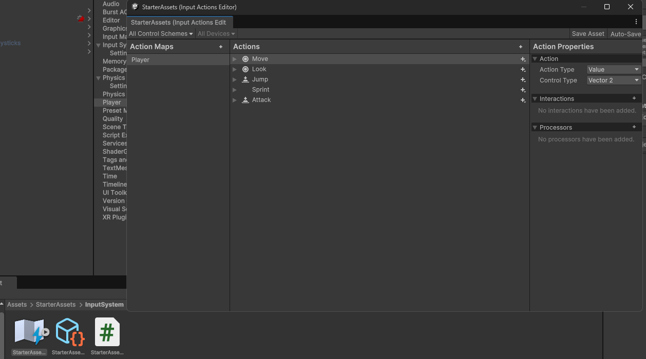Select the StarterAssets input actions asset icon
This screenshot has width=646, height=359.
[x=29, y=331]
